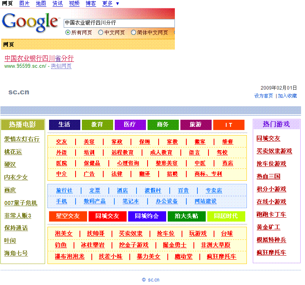This screenshot has width=305, height=285.
Task: Open the 画皮 movie link
Action: (x=10, y=190)
